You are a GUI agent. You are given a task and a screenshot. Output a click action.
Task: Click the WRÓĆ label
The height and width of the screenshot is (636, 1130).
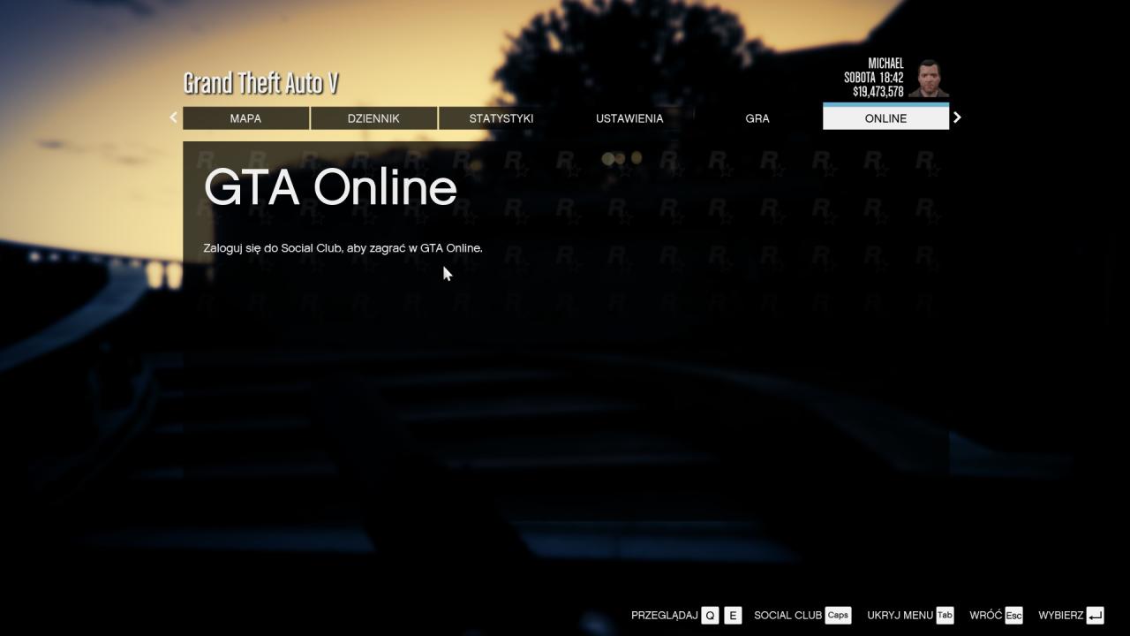tap(985, 616)
